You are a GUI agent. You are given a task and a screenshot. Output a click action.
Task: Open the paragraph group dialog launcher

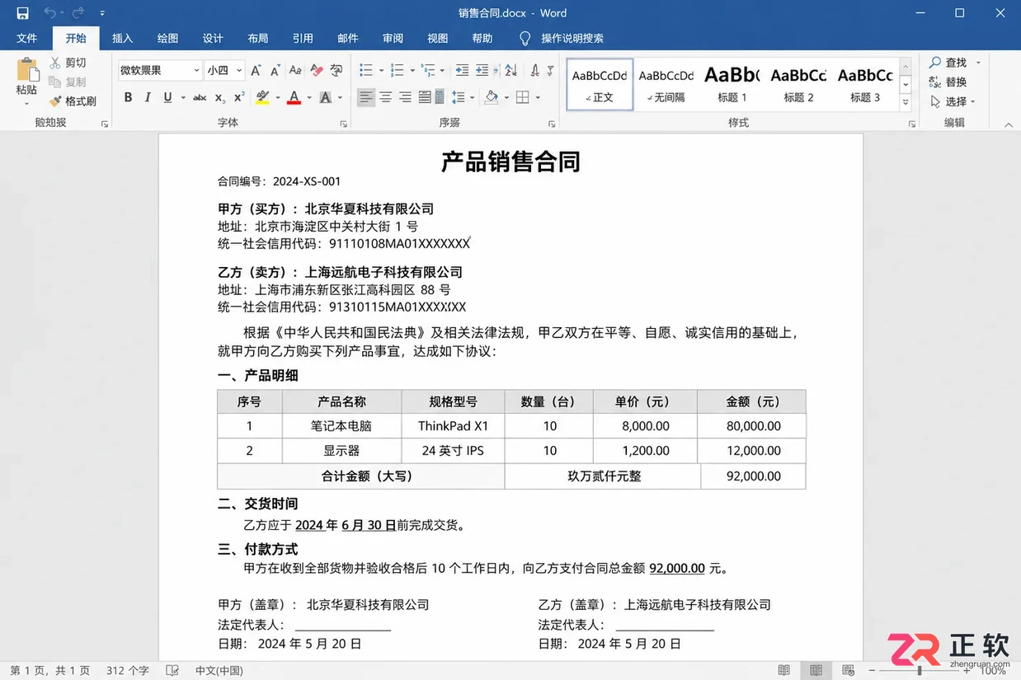551,124
